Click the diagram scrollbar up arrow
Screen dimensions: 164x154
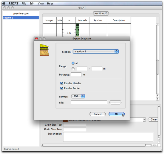pos(158,96)
